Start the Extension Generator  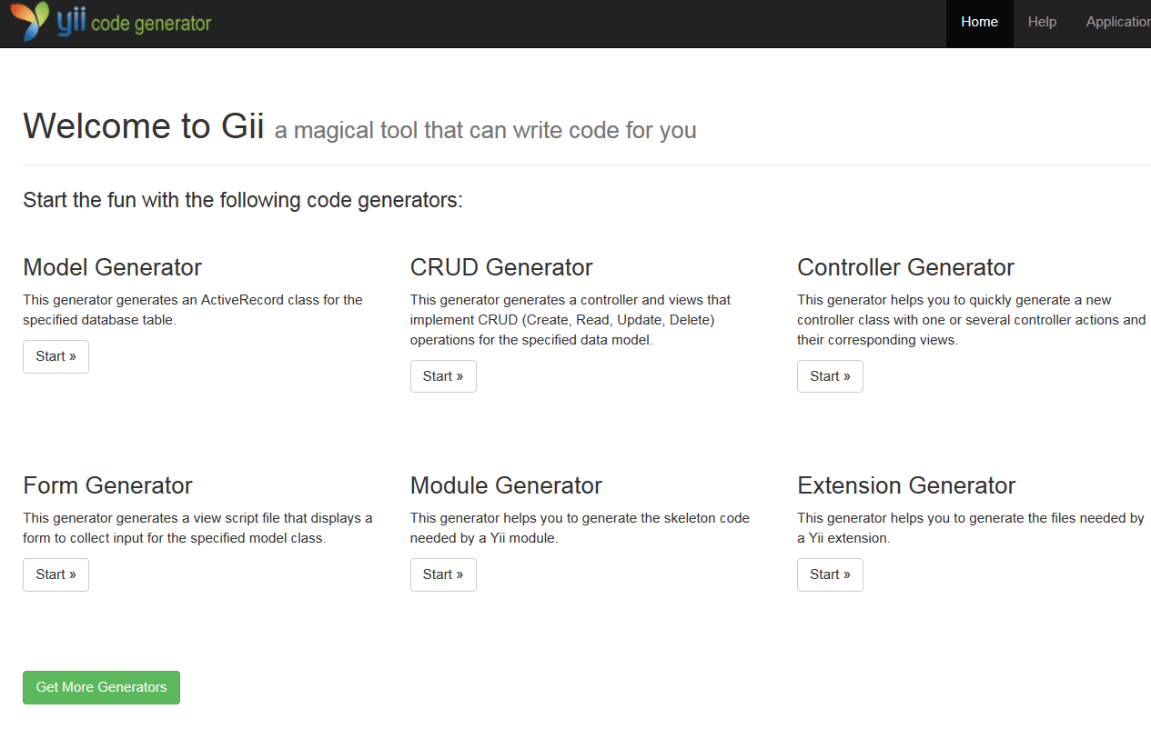click(830, 574)
